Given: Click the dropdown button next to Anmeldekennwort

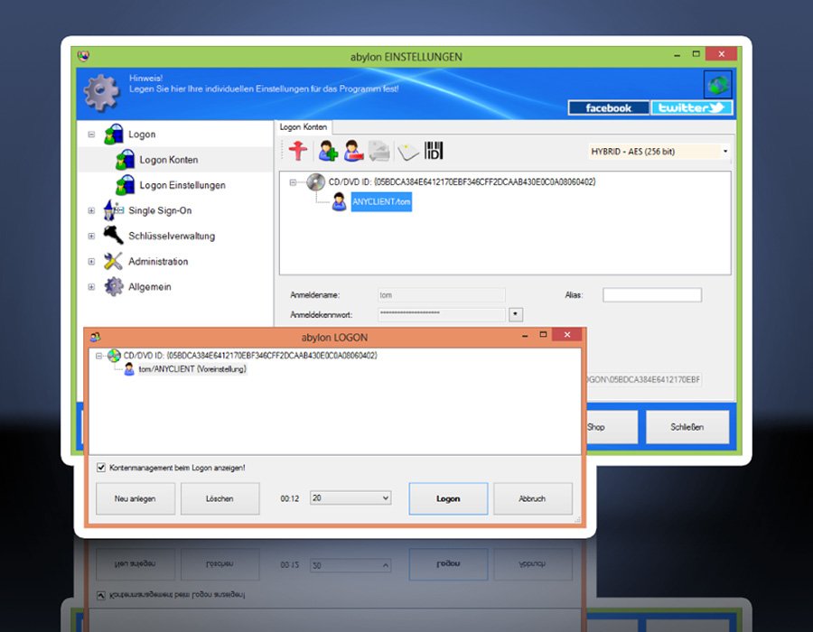Looking at the screenshot, I should [x=516, y=314].
